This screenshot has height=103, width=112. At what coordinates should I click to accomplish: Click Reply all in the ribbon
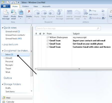(x=44, y=14)
